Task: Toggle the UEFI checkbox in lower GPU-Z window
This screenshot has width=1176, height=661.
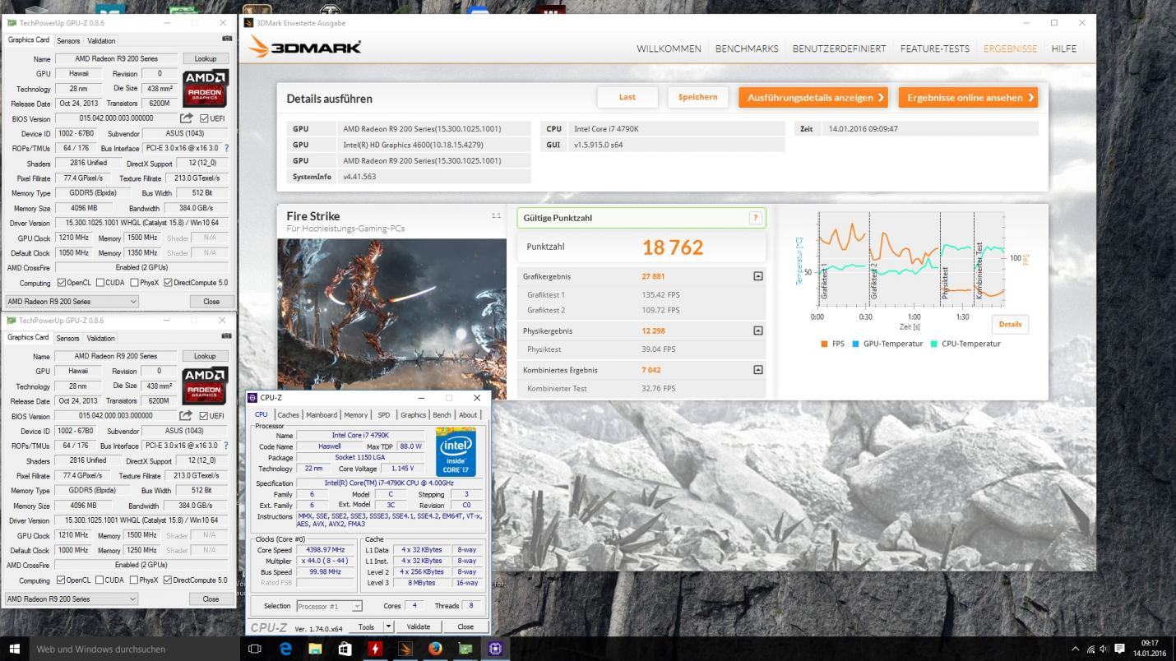Action: (204, 416)
